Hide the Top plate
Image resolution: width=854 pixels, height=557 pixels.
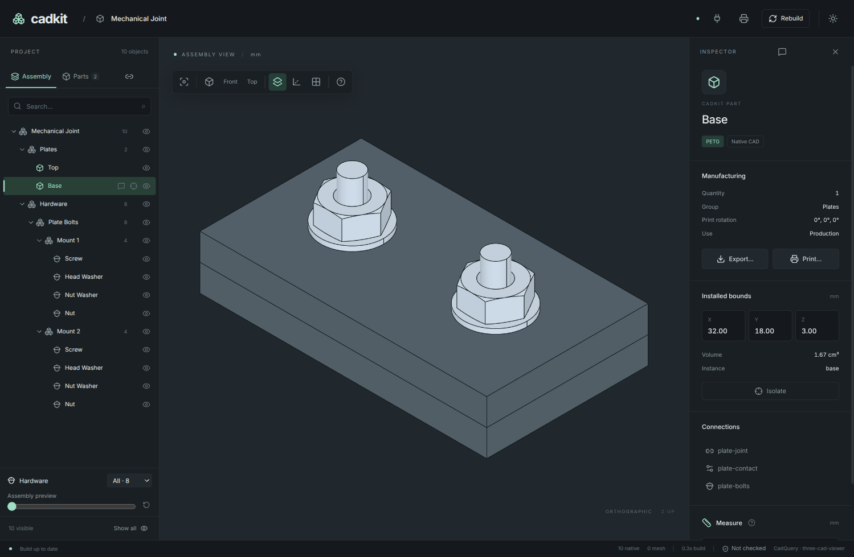(146, 168)
